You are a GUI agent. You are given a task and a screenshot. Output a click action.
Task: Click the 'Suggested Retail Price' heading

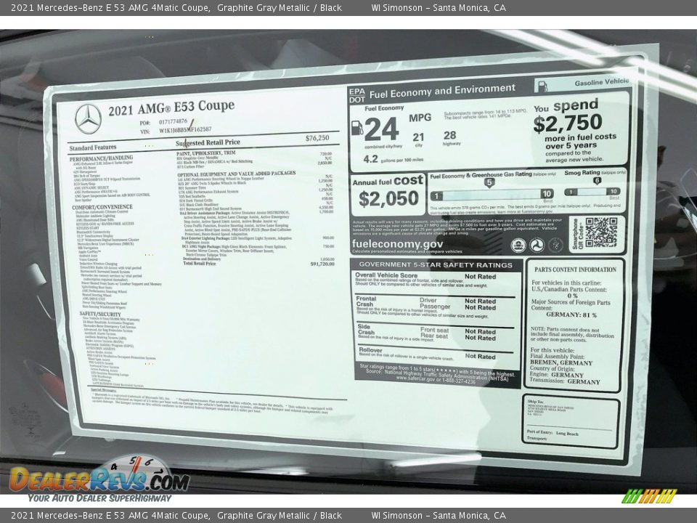(208, 143)
